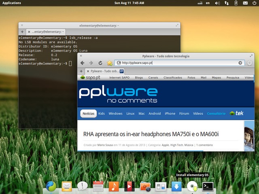Click the ppIware no comments banner logo
This screenshot has width=259, height=194.
point(118,94)
